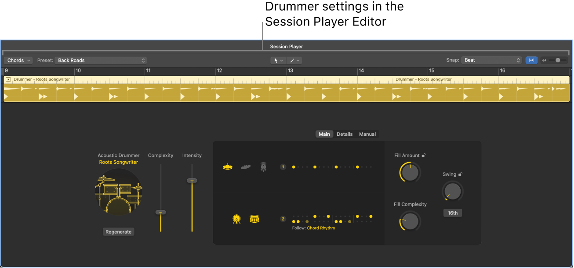Enable the toms drum instrument icon
This screenshot has height=268, width=574.
pos(263,167)
